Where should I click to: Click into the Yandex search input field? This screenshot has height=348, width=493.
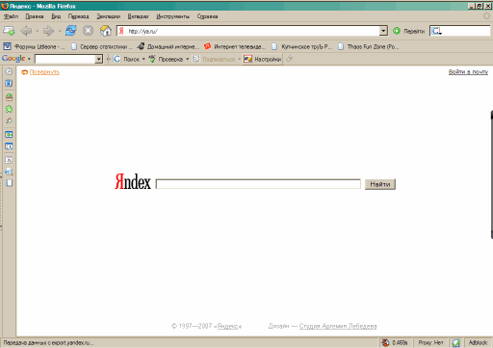pyautogui.click(x=258, y=184)
